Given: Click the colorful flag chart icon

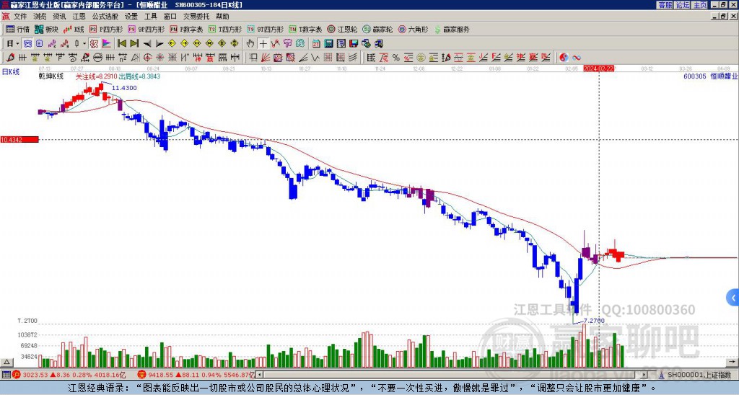Looking at the screenshot, I should 107,43.
